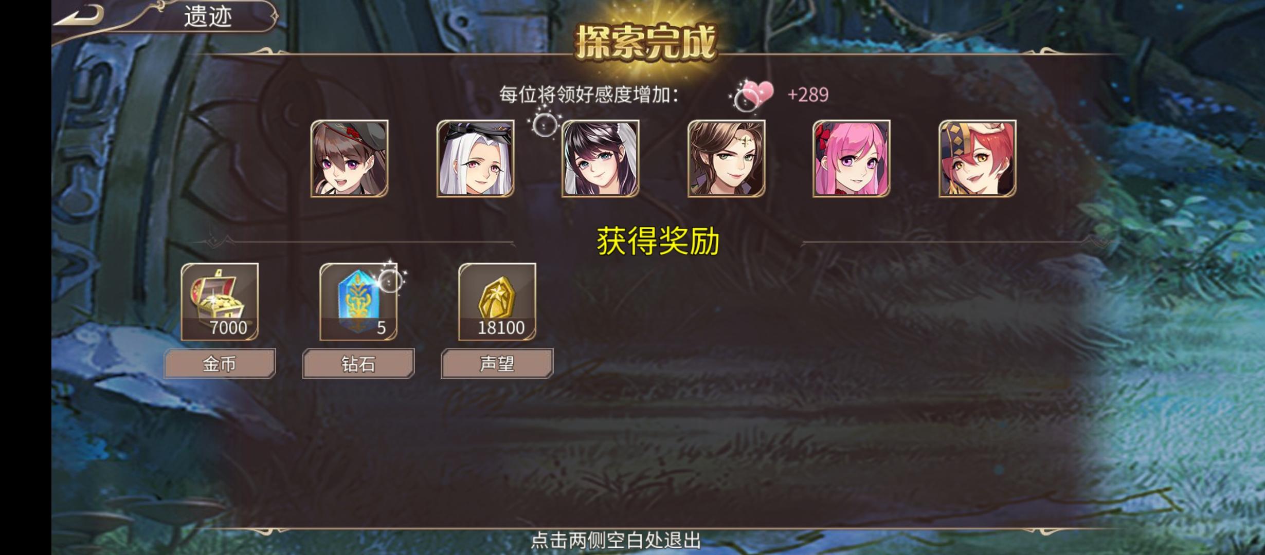The image size is (1265, 555).
Task: Tap the 获得奖励 section heading
Action: pos(658,241)
